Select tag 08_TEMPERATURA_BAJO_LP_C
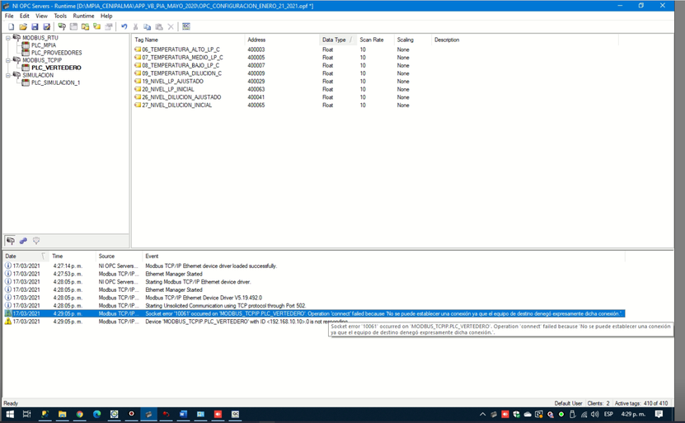685x423 pixels. coord(181,65)
